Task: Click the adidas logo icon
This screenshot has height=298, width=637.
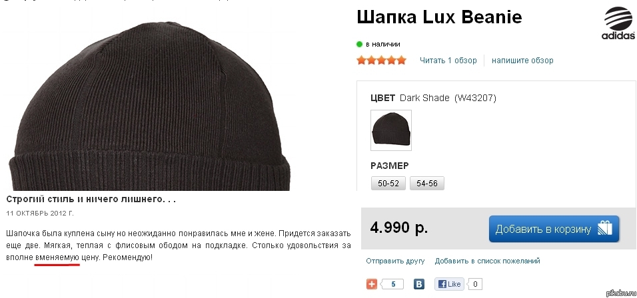Action: tap(618, 23)
